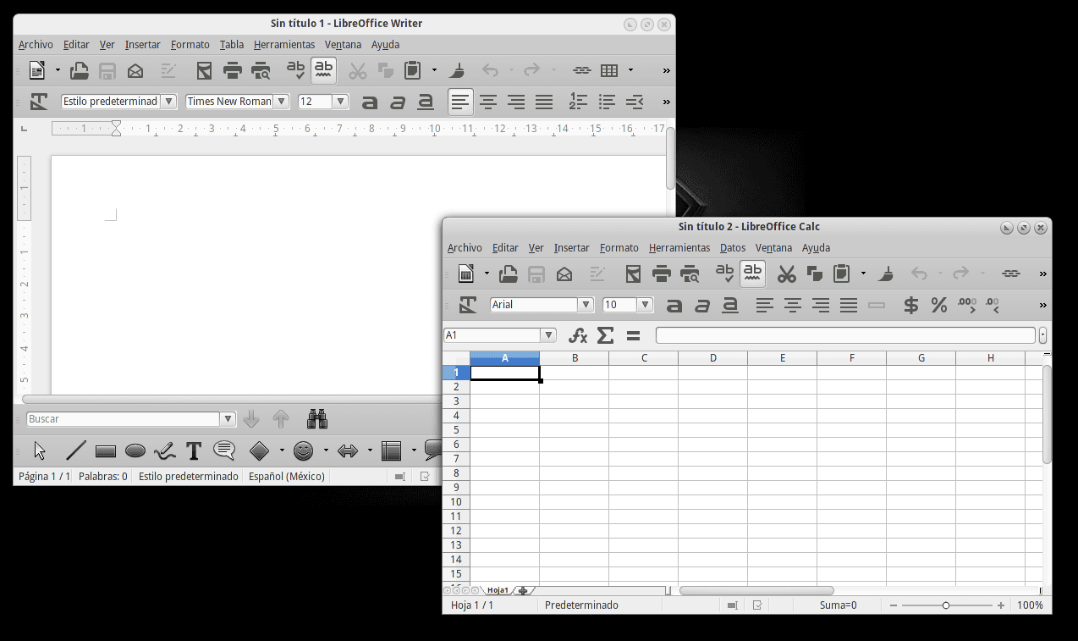
Task: Insert hyperlink icon in Writer toolbar
Action: [581, 70]
